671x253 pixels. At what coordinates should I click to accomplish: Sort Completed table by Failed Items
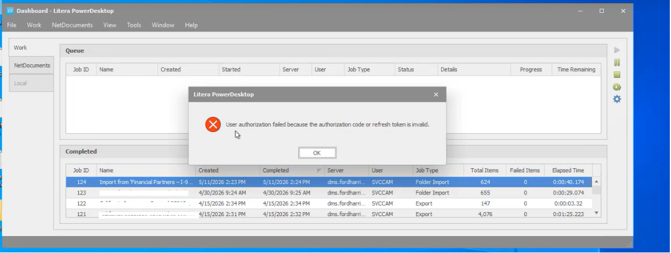[525, 170]
